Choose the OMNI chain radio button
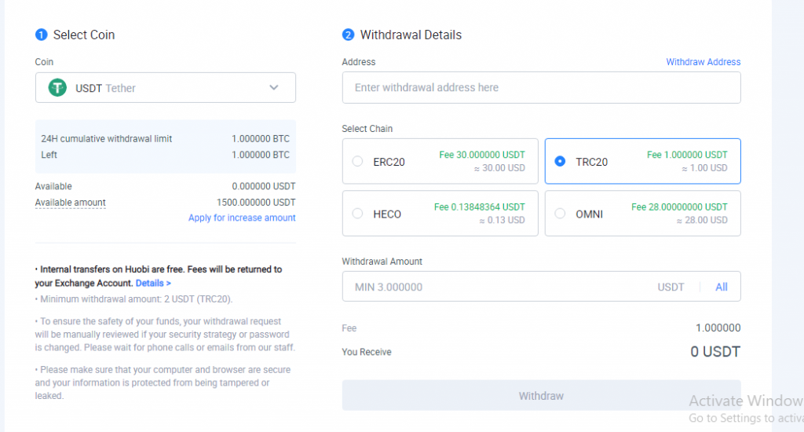The width and height of the screenshot is (804, 432). pos(560,214)
